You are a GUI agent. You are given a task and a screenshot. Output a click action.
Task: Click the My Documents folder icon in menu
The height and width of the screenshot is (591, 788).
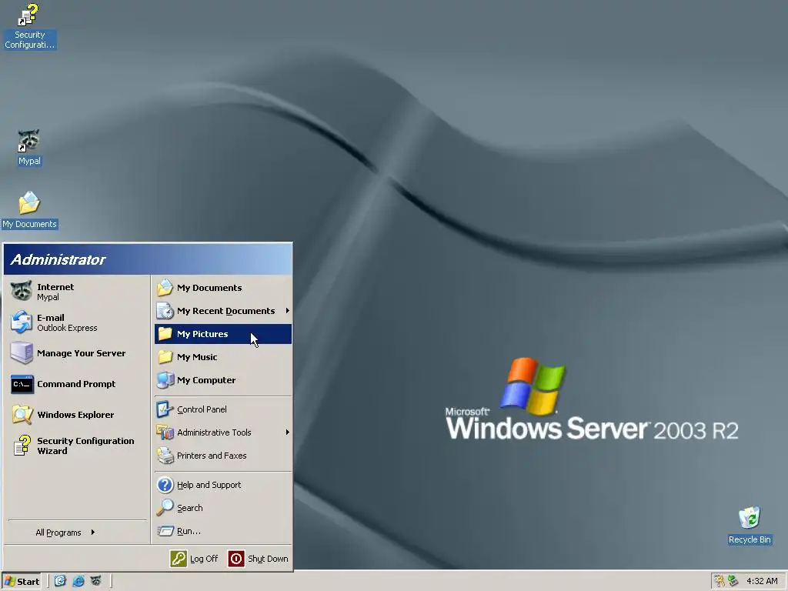coord(165,288)
